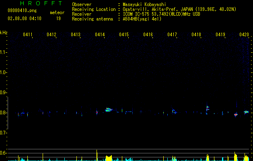Image resolution: width=253 pixels, height=161 pixels.
Task: Click the 0418 time marker
Action: [x=196, y=35]
